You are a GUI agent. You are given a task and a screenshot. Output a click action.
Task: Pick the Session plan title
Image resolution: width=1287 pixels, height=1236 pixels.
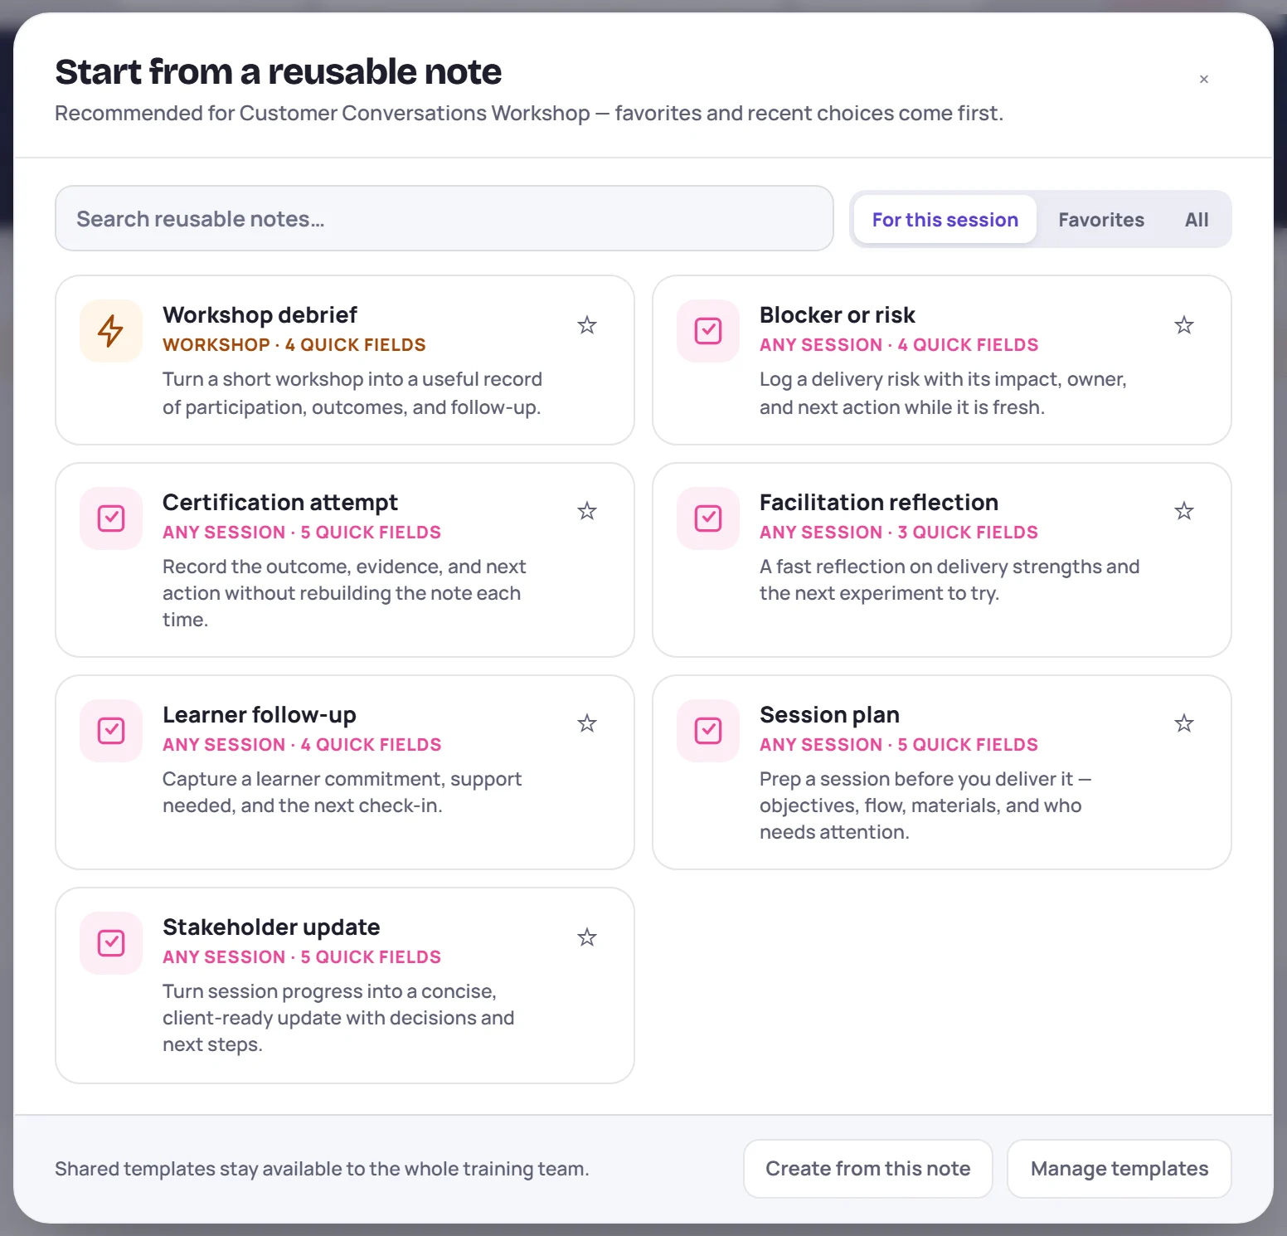(829, 715)
